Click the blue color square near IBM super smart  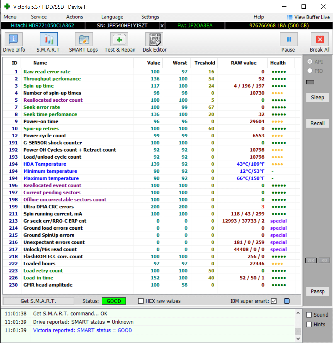[287, 301]
